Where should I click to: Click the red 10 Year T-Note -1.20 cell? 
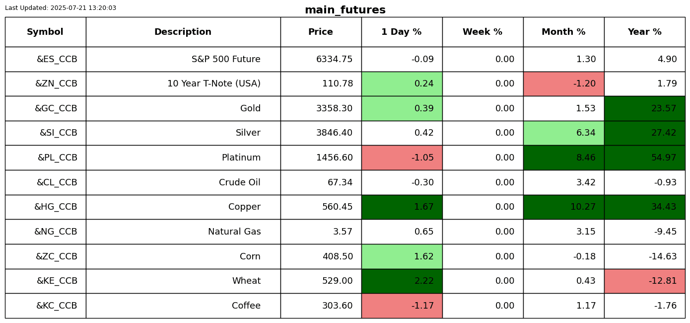click(x=563, y=83)
